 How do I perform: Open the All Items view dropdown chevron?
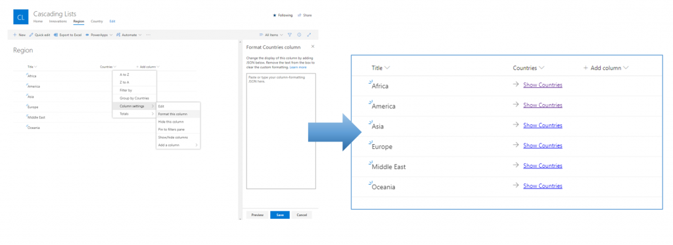[x=281, y=35]
